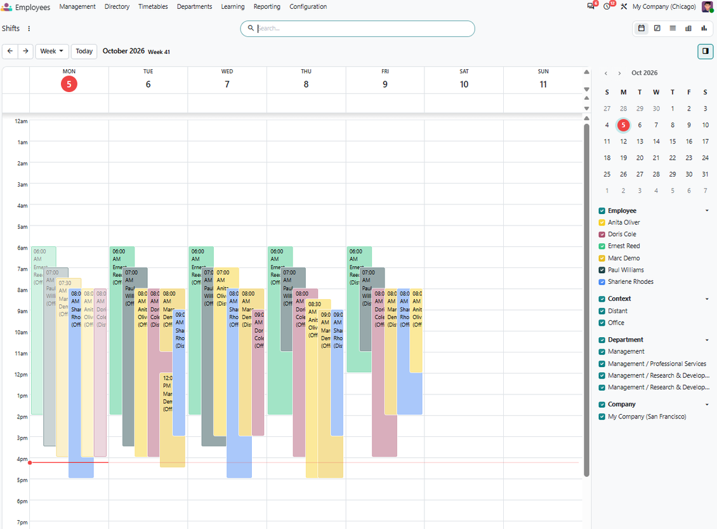Switch to the pivot table view icon
The height and width of the screenshot is (529, 717).
click(x=688, y=29)
